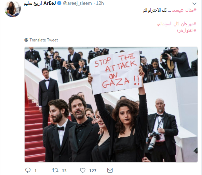
Task: Click the reply speech bubble icon
Action: 28,170
